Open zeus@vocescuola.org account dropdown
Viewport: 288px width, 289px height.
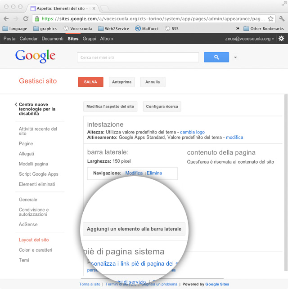point(249,39)
